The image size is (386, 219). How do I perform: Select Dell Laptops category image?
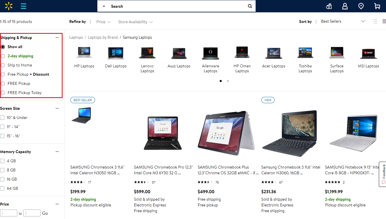click(116, 53)
